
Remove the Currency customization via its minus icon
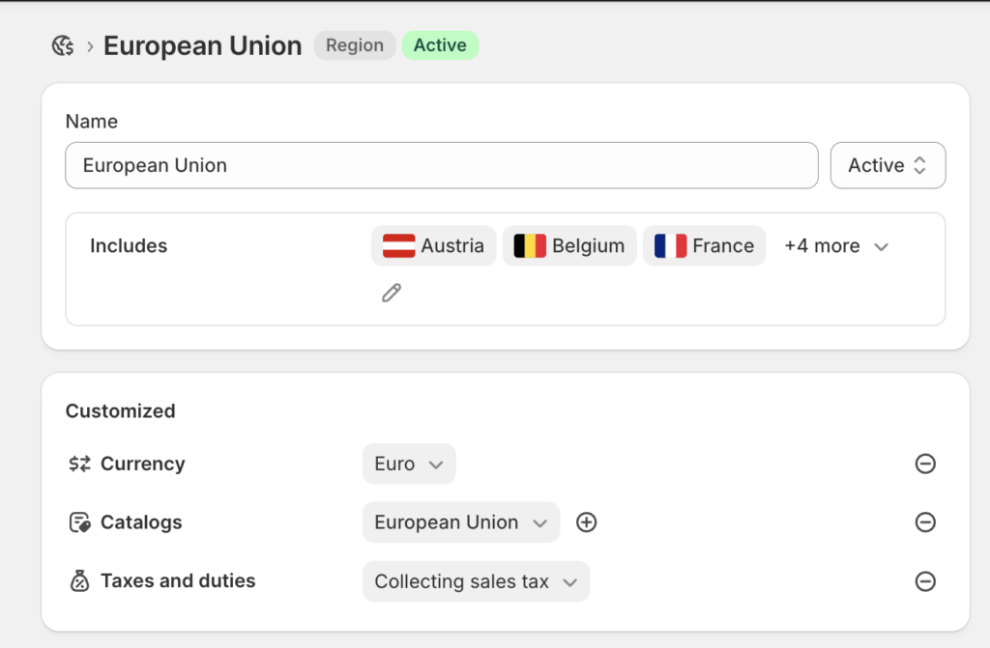point(925,464)
